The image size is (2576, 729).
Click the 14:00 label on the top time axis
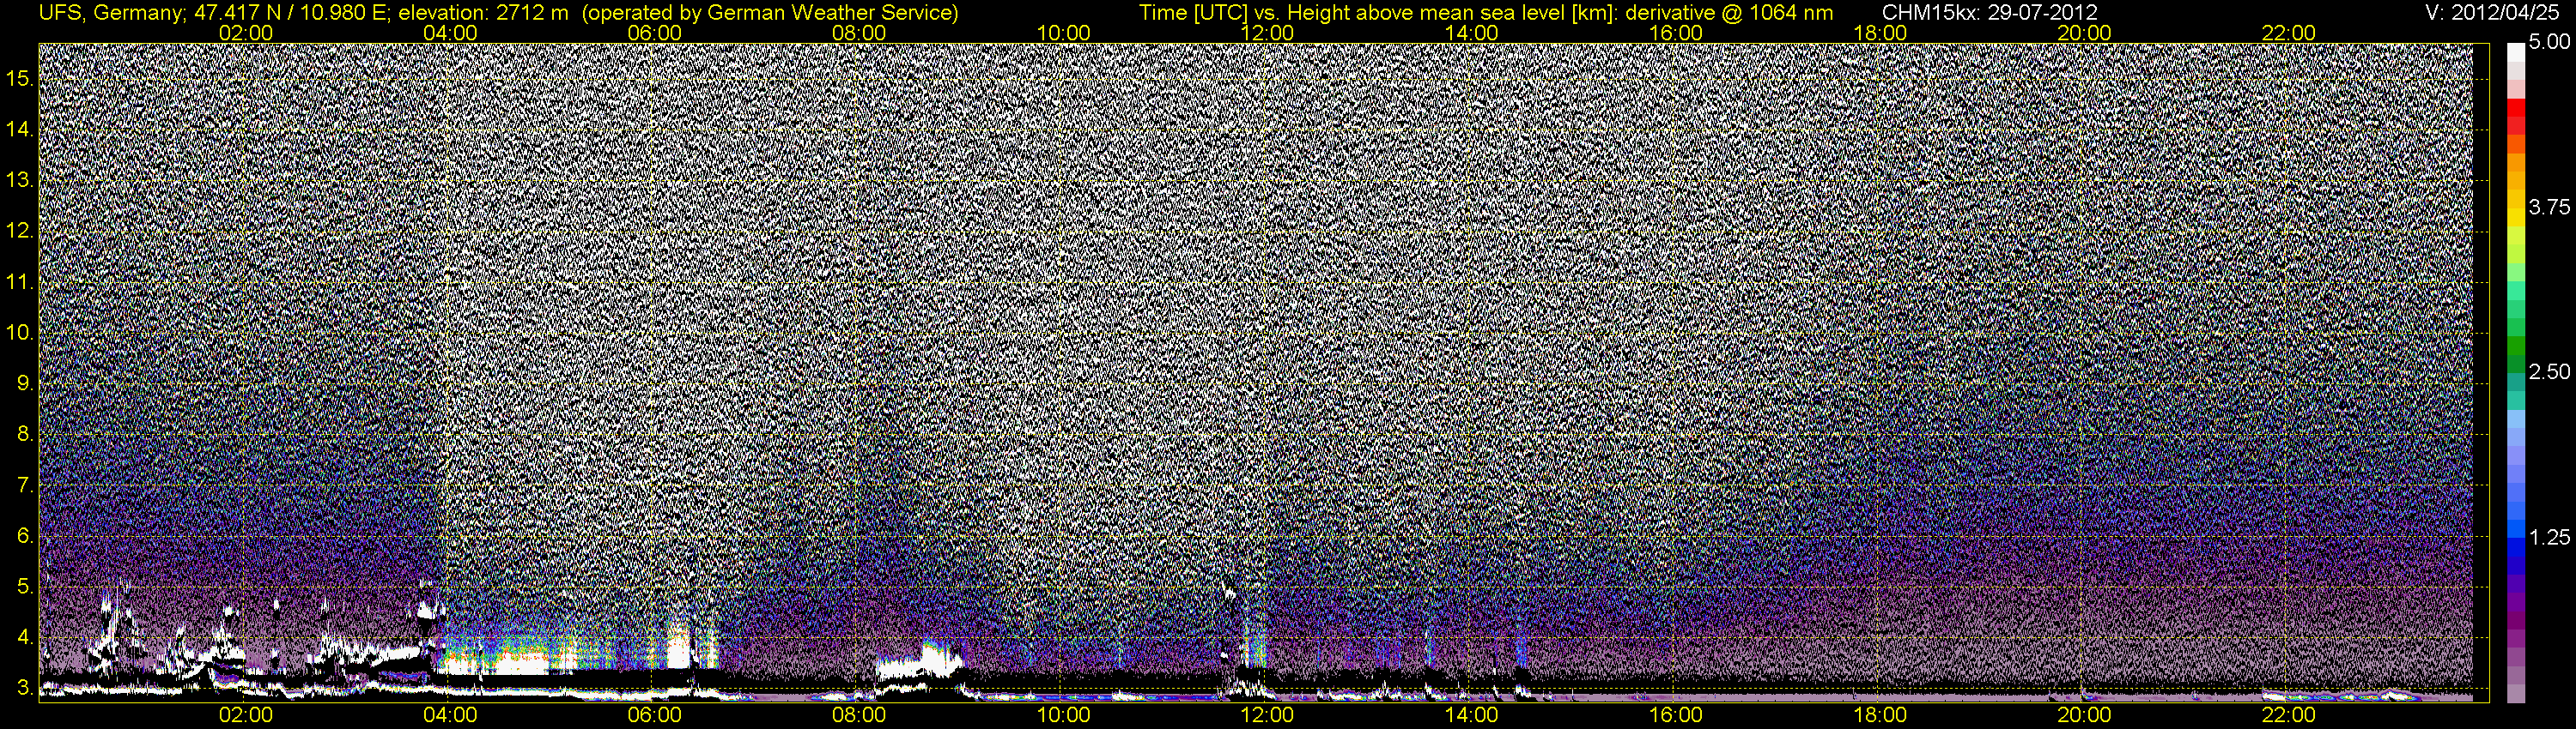coord(1472,33)
